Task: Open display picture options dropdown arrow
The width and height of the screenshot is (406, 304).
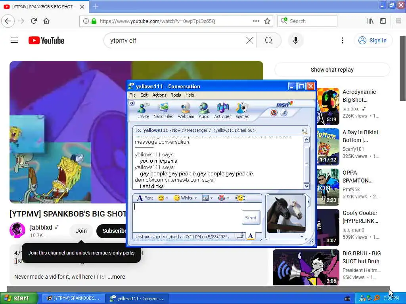Action: click(x=302, y=237)
